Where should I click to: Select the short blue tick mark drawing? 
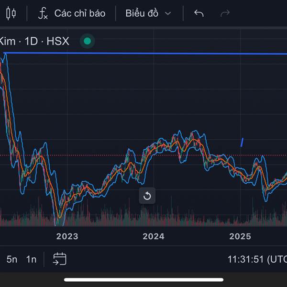pyautogui.click(x=242, y=142)
